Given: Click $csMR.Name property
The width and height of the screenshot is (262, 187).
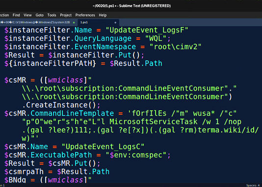Looking at the screenshot, I should tap(26, 147).
